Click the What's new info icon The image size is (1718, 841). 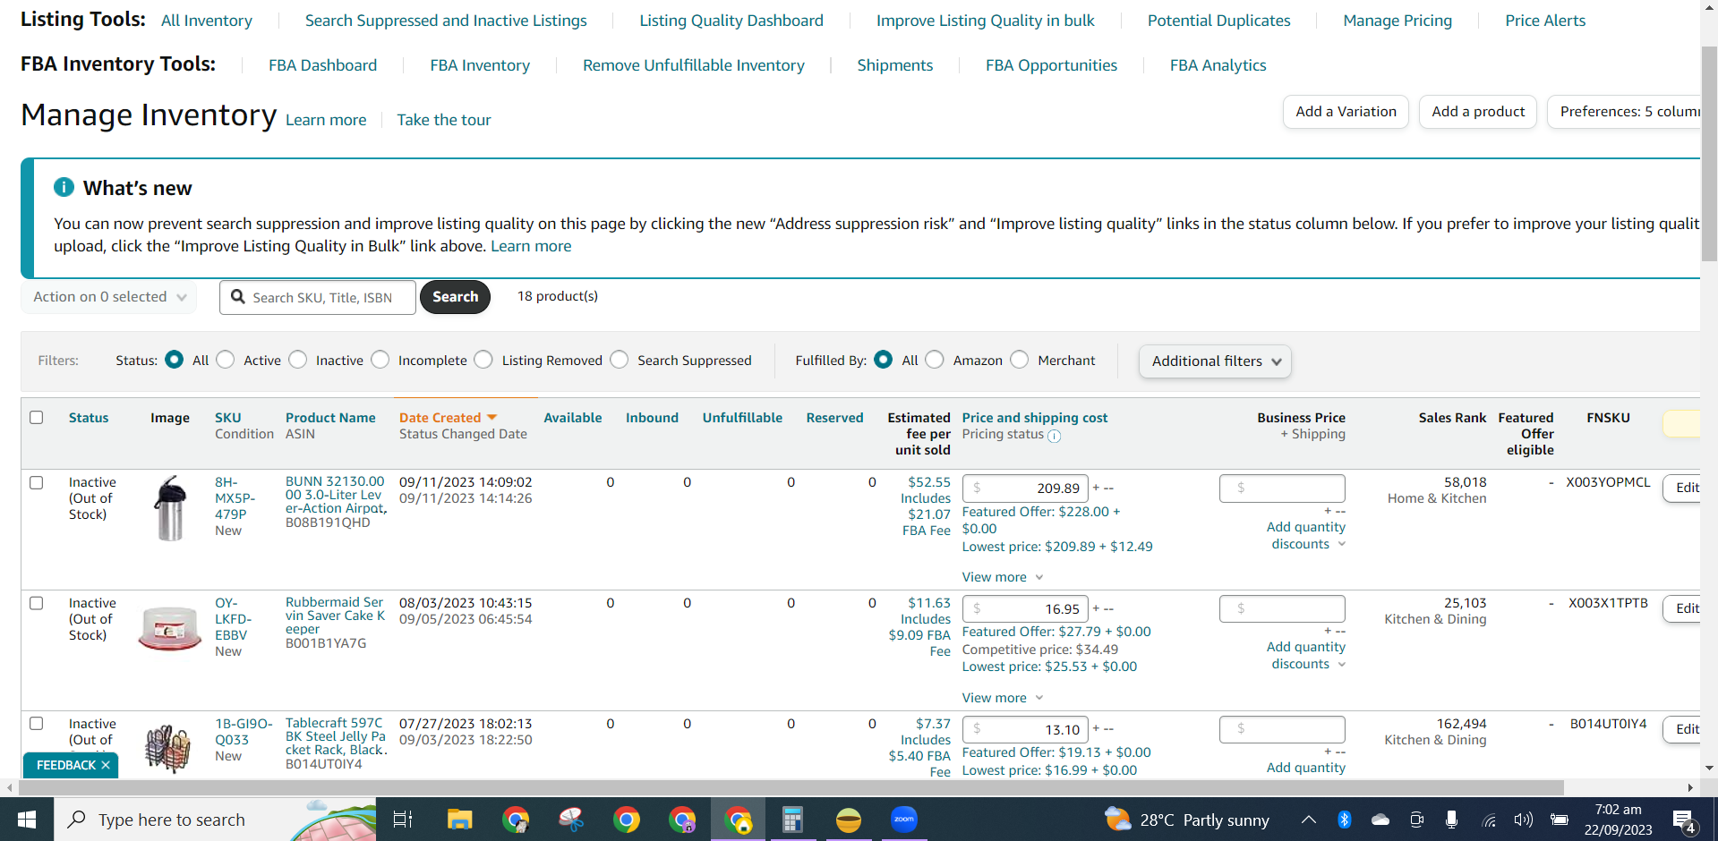[64, 187]
